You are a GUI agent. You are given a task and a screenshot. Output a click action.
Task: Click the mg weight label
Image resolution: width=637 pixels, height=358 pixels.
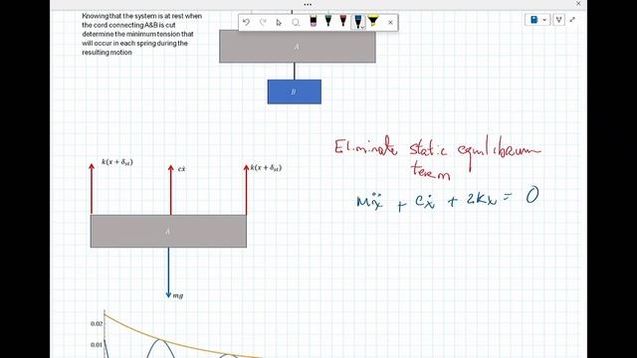pyautogui.click(x=178, y=296)
